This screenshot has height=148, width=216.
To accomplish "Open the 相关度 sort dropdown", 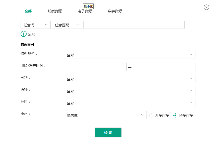I will pos(105,115).
